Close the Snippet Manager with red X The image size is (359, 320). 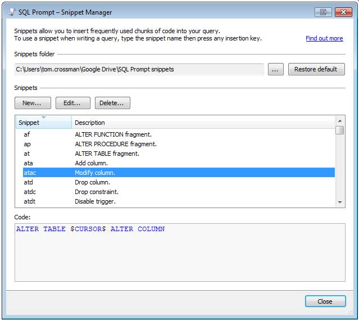click(343, 12)
